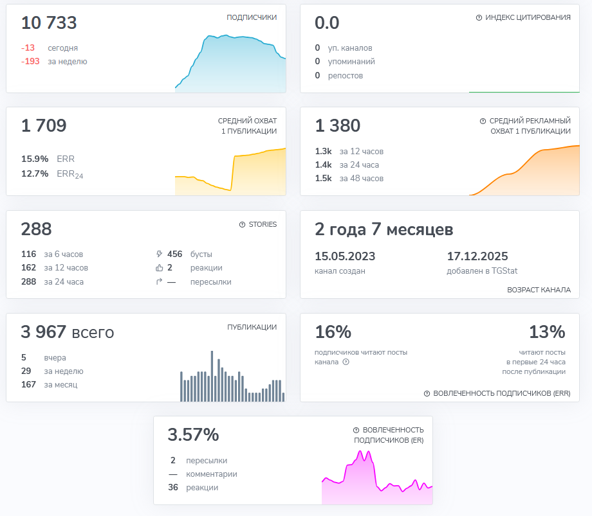This screenshot has width=592, height=516.
Task: Click help icon beside ИНДЕКС ЦИТИРОВАНИЯ
Action: pos(479,18)
